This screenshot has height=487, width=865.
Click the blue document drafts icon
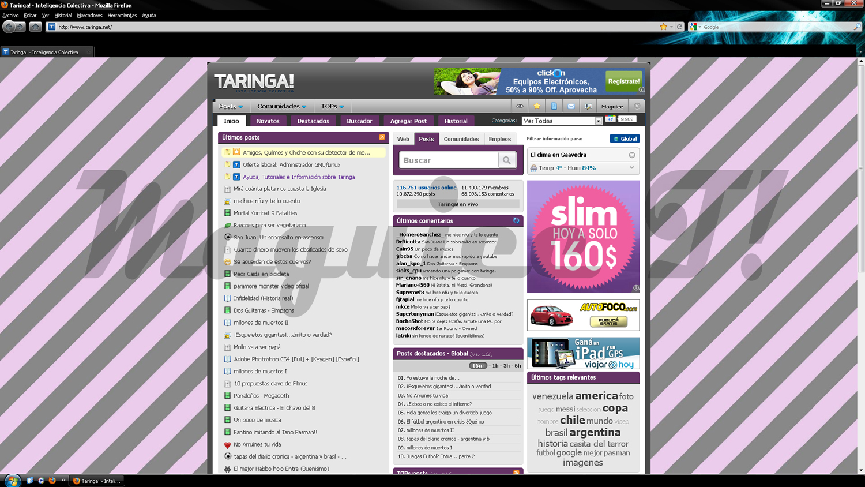pyautogui.click(x=554, y=106)
